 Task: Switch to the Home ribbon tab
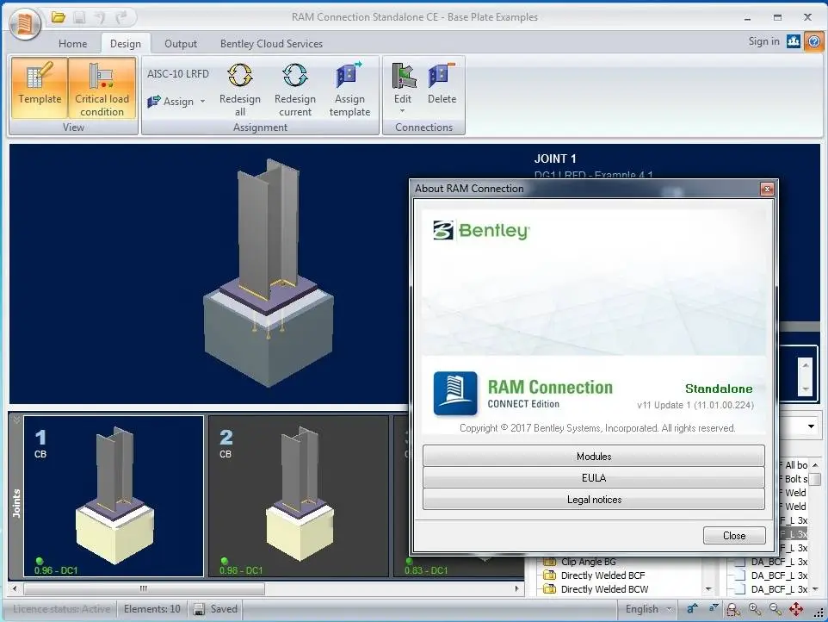(73, 44)
